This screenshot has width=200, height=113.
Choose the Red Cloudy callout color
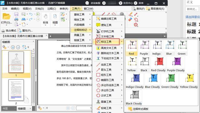tap(158, 64)
